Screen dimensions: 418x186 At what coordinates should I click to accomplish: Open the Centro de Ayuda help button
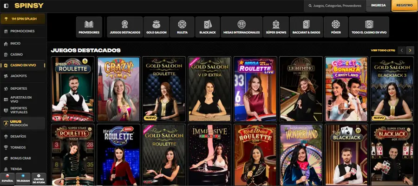[39, 179]
